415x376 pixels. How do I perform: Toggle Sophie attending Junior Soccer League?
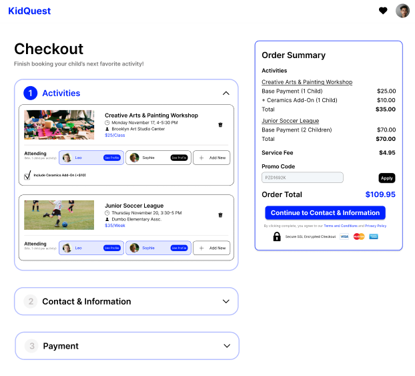158,248
